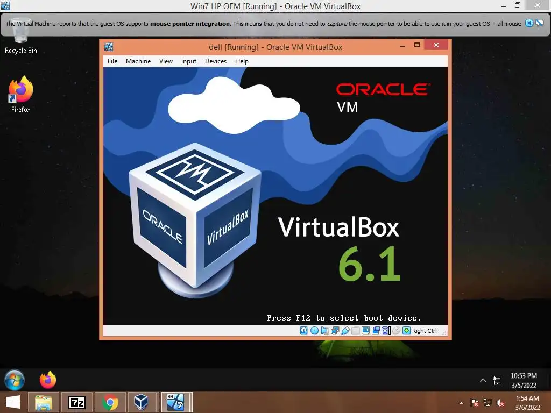Click inside dell VM boot screen display
Image resolution: width=551 pixels, height=413 pixels.
point(275,196)
